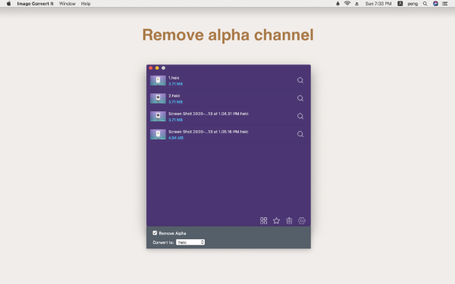The height and width of the screenshot is (284, 455).
Task: Open the Window menu
Action: tap(67, 4)
